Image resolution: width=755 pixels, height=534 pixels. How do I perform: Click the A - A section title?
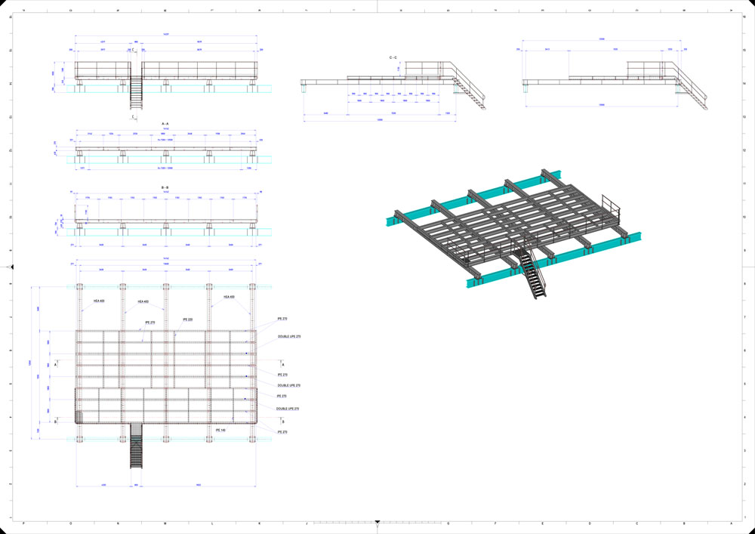pyautogui.click(x=165, y=124)
